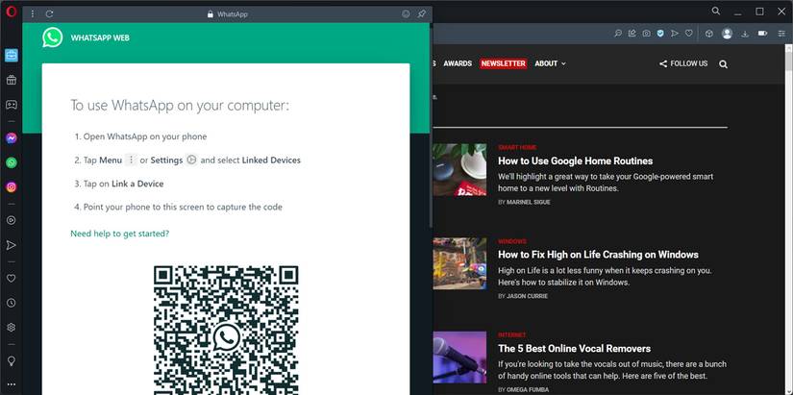
Task: Open 'How to Use Google Home Routines' article
Action: click(x=576, y=160)
